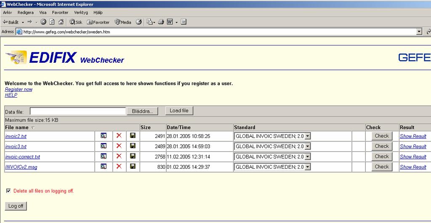View contents of invoic3.txt magnifier icon
The width and height of the screenshot is (431, 223).
[104, 146]
